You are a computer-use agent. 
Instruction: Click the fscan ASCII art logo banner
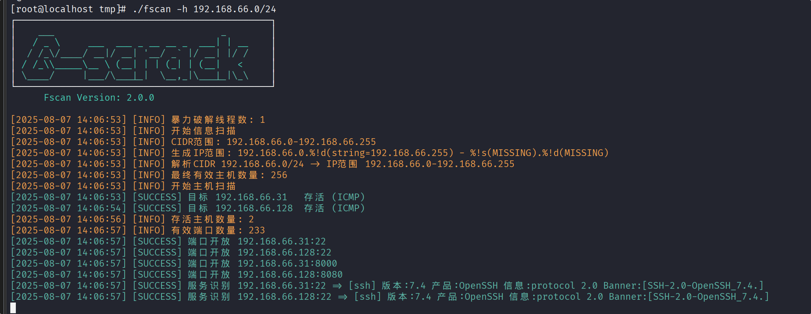coord(143,53)
